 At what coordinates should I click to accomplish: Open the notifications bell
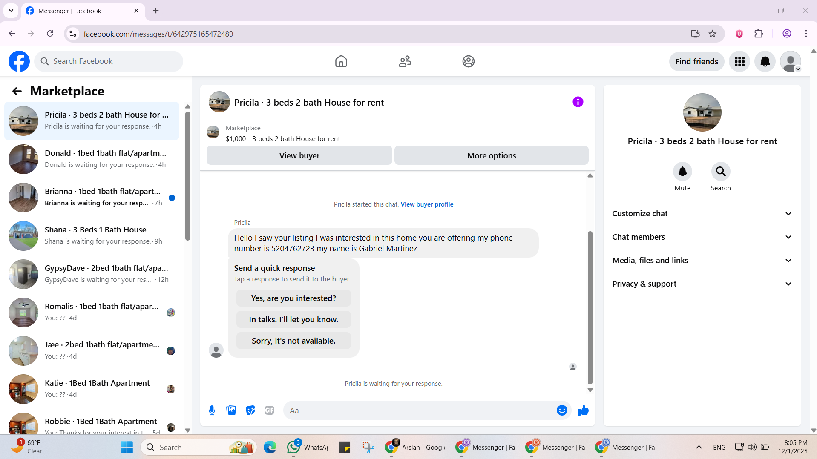[x=765, y=62]
